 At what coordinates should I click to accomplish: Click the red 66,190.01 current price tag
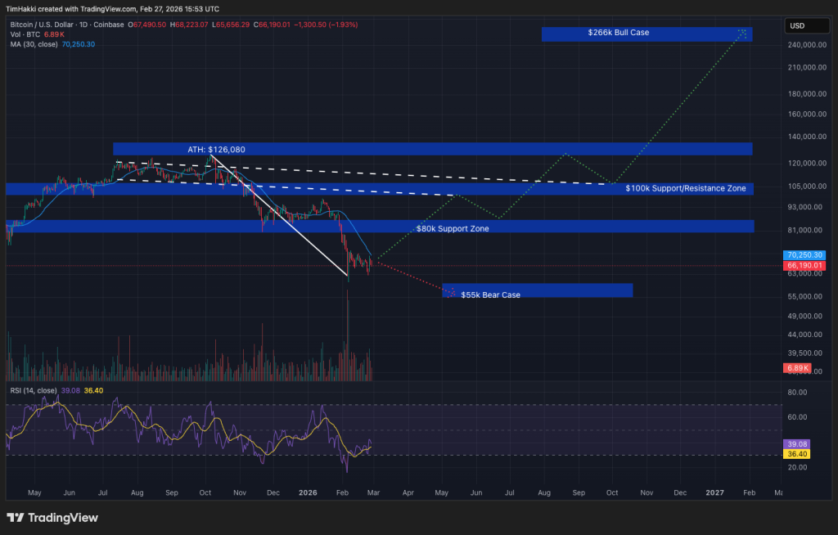807,266
